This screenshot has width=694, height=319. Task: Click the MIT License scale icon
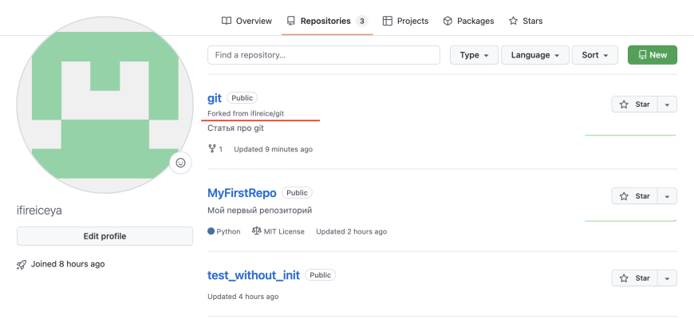click(x=256, y=231)
